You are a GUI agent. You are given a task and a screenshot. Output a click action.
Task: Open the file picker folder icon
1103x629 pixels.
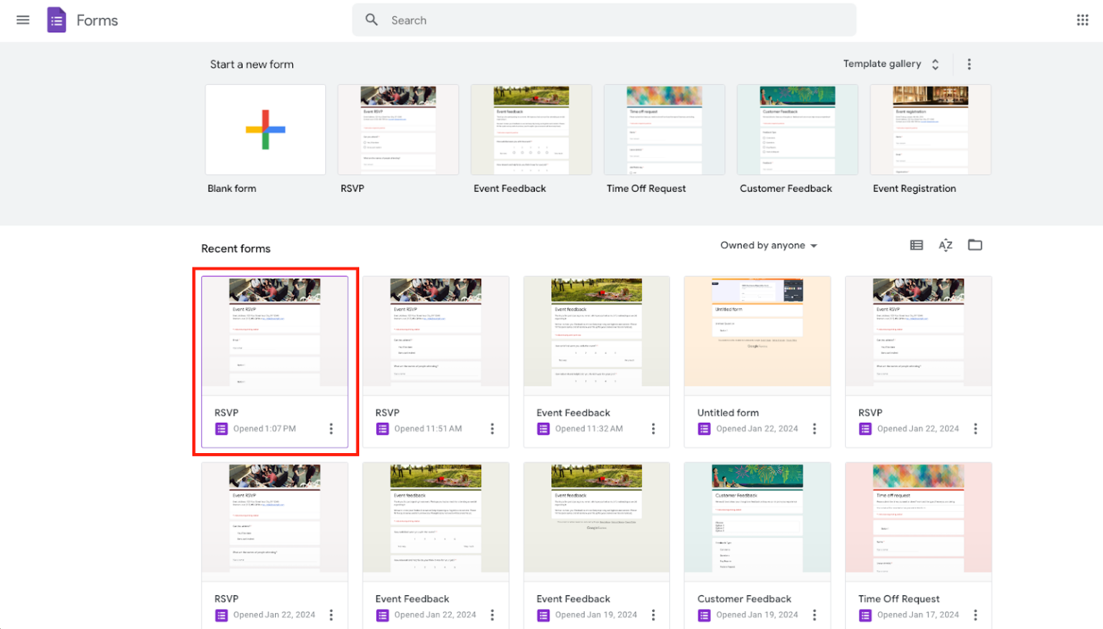click(974, 245)
